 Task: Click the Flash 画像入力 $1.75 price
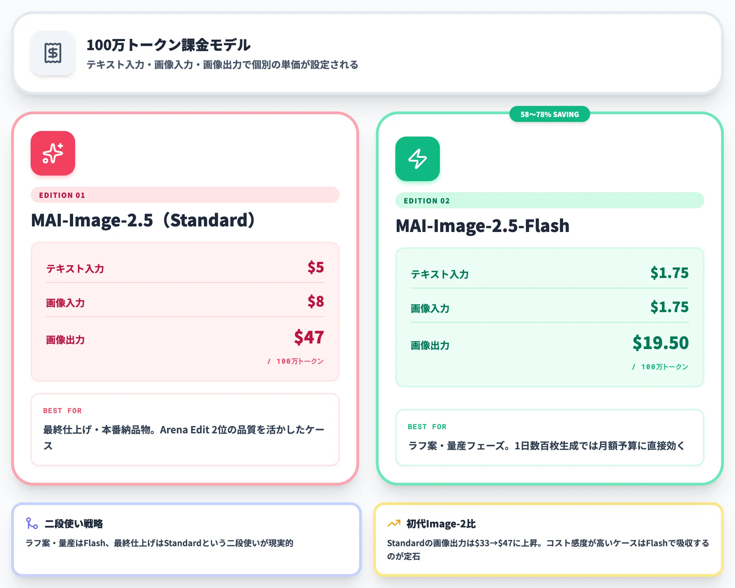(670, 307)
